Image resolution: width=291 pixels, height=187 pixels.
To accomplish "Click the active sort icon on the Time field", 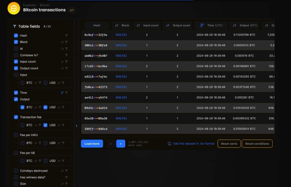I will tap(61, 92).
